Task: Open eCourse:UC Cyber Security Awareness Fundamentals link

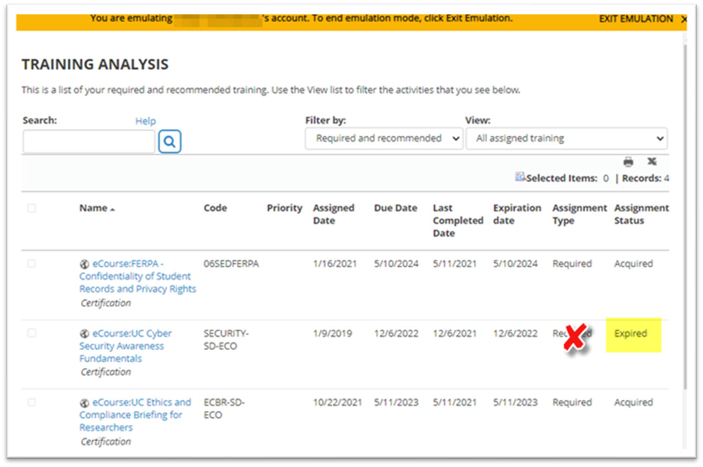Action: [x=125, y=346]
